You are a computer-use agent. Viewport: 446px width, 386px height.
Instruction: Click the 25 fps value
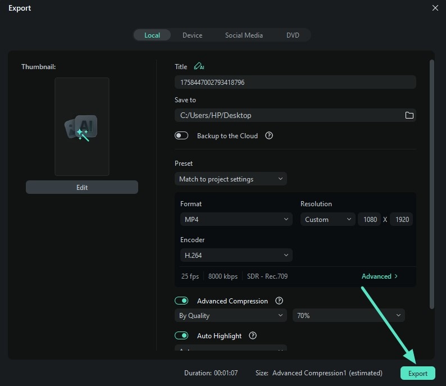(x=190, y=276)
